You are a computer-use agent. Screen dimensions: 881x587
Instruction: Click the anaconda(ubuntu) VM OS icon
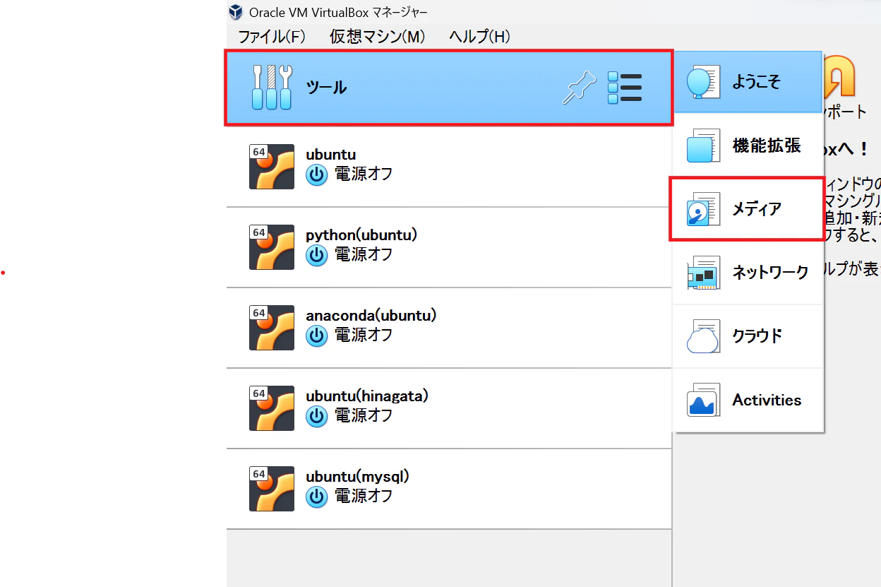click(272, 328)
